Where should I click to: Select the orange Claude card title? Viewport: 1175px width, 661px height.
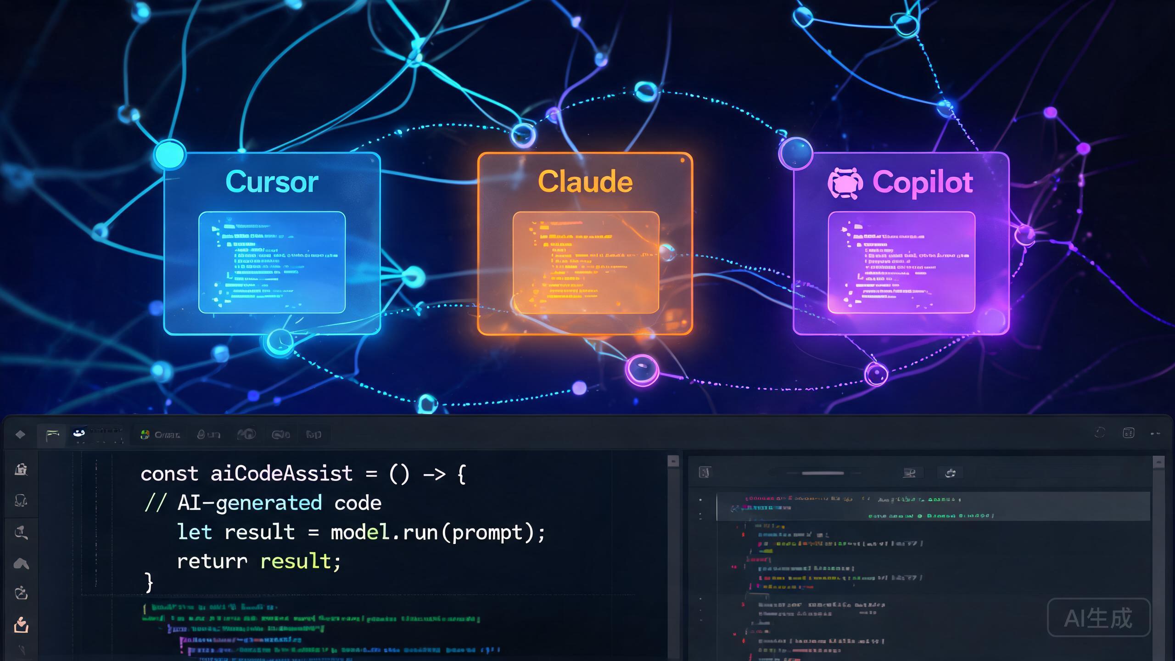coord(585,181)
